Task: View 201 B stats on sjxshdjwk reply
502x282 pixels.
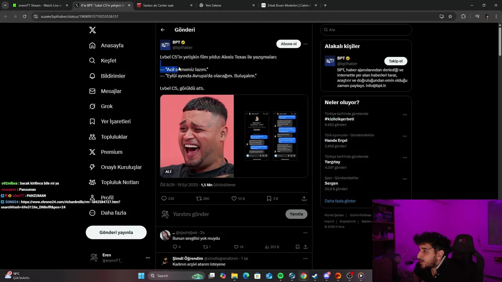Action: [272, 247]
